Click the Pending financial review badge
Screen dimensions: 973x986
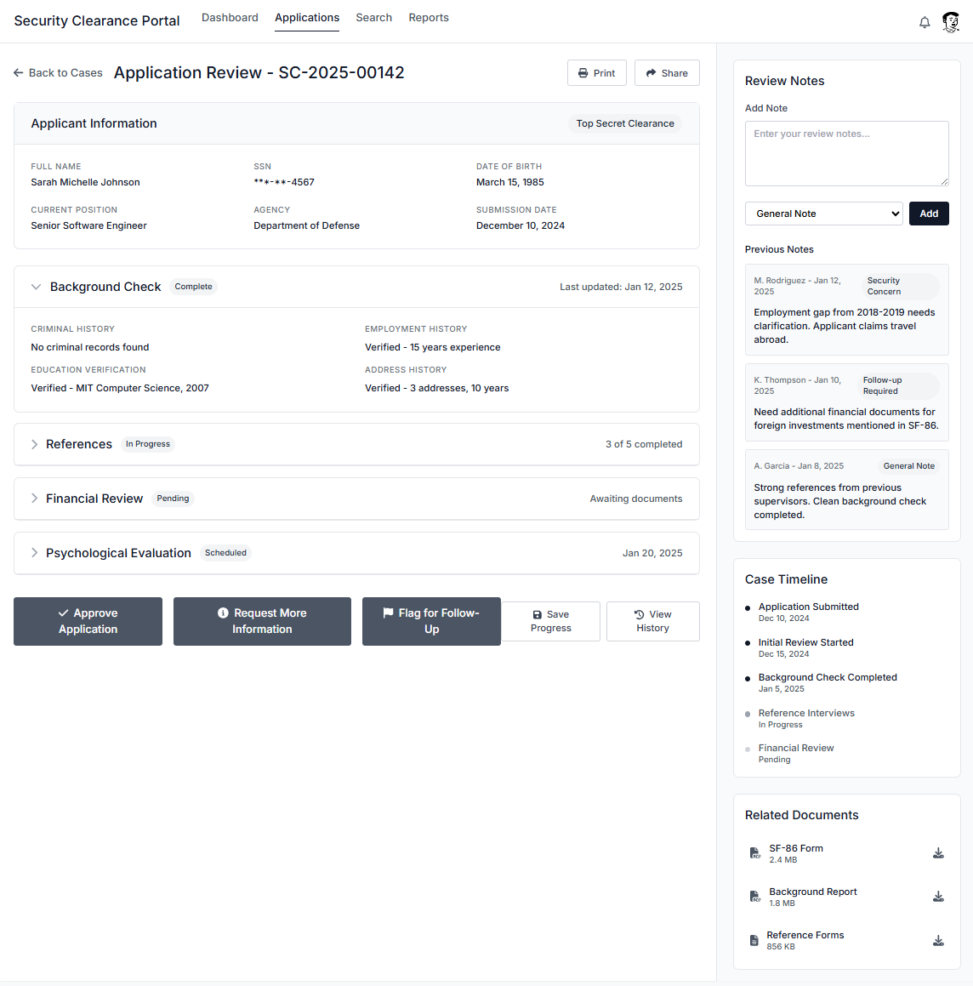pos(173,499)
